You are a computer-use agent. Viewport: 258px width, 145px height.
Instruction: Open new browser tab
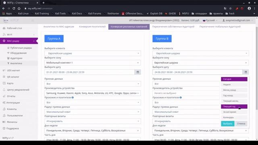44,3
